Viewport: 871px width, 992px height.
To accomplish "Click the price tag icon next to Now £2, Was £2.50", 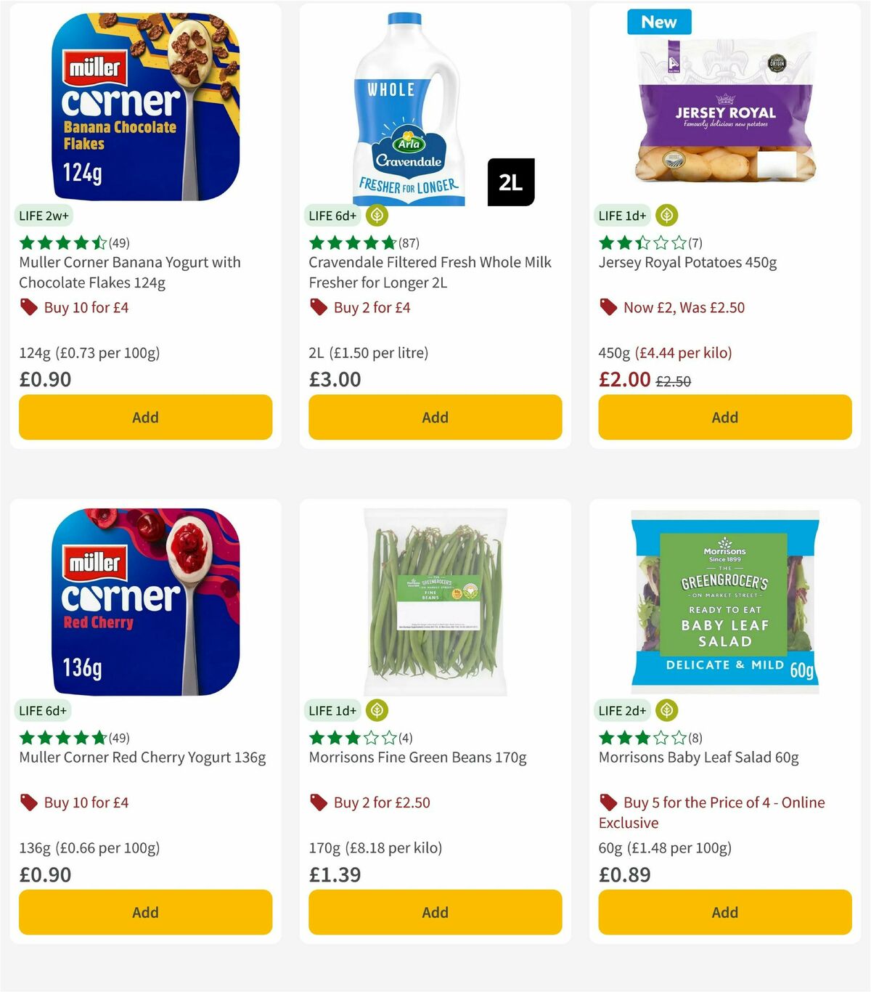I will coord(608,307).
